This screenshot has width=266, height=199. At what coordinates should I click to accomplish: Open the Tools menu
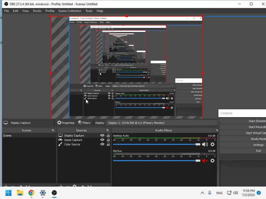tap(89, 11)
